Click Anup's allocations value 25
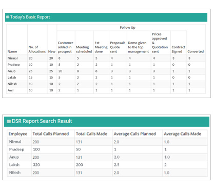 [x=30, y=71]
